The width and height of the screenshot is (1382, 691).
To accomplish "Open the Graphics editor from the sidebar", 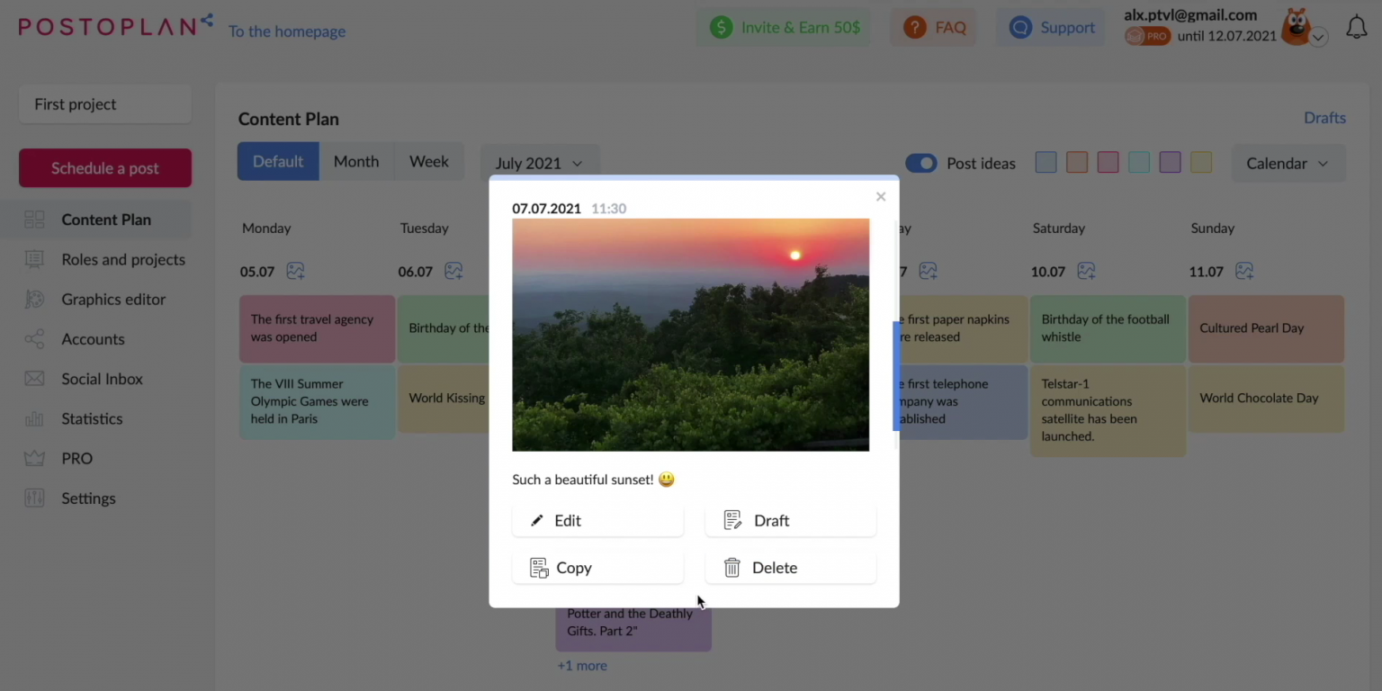I will pyautogui.click(x=112, y=299).
